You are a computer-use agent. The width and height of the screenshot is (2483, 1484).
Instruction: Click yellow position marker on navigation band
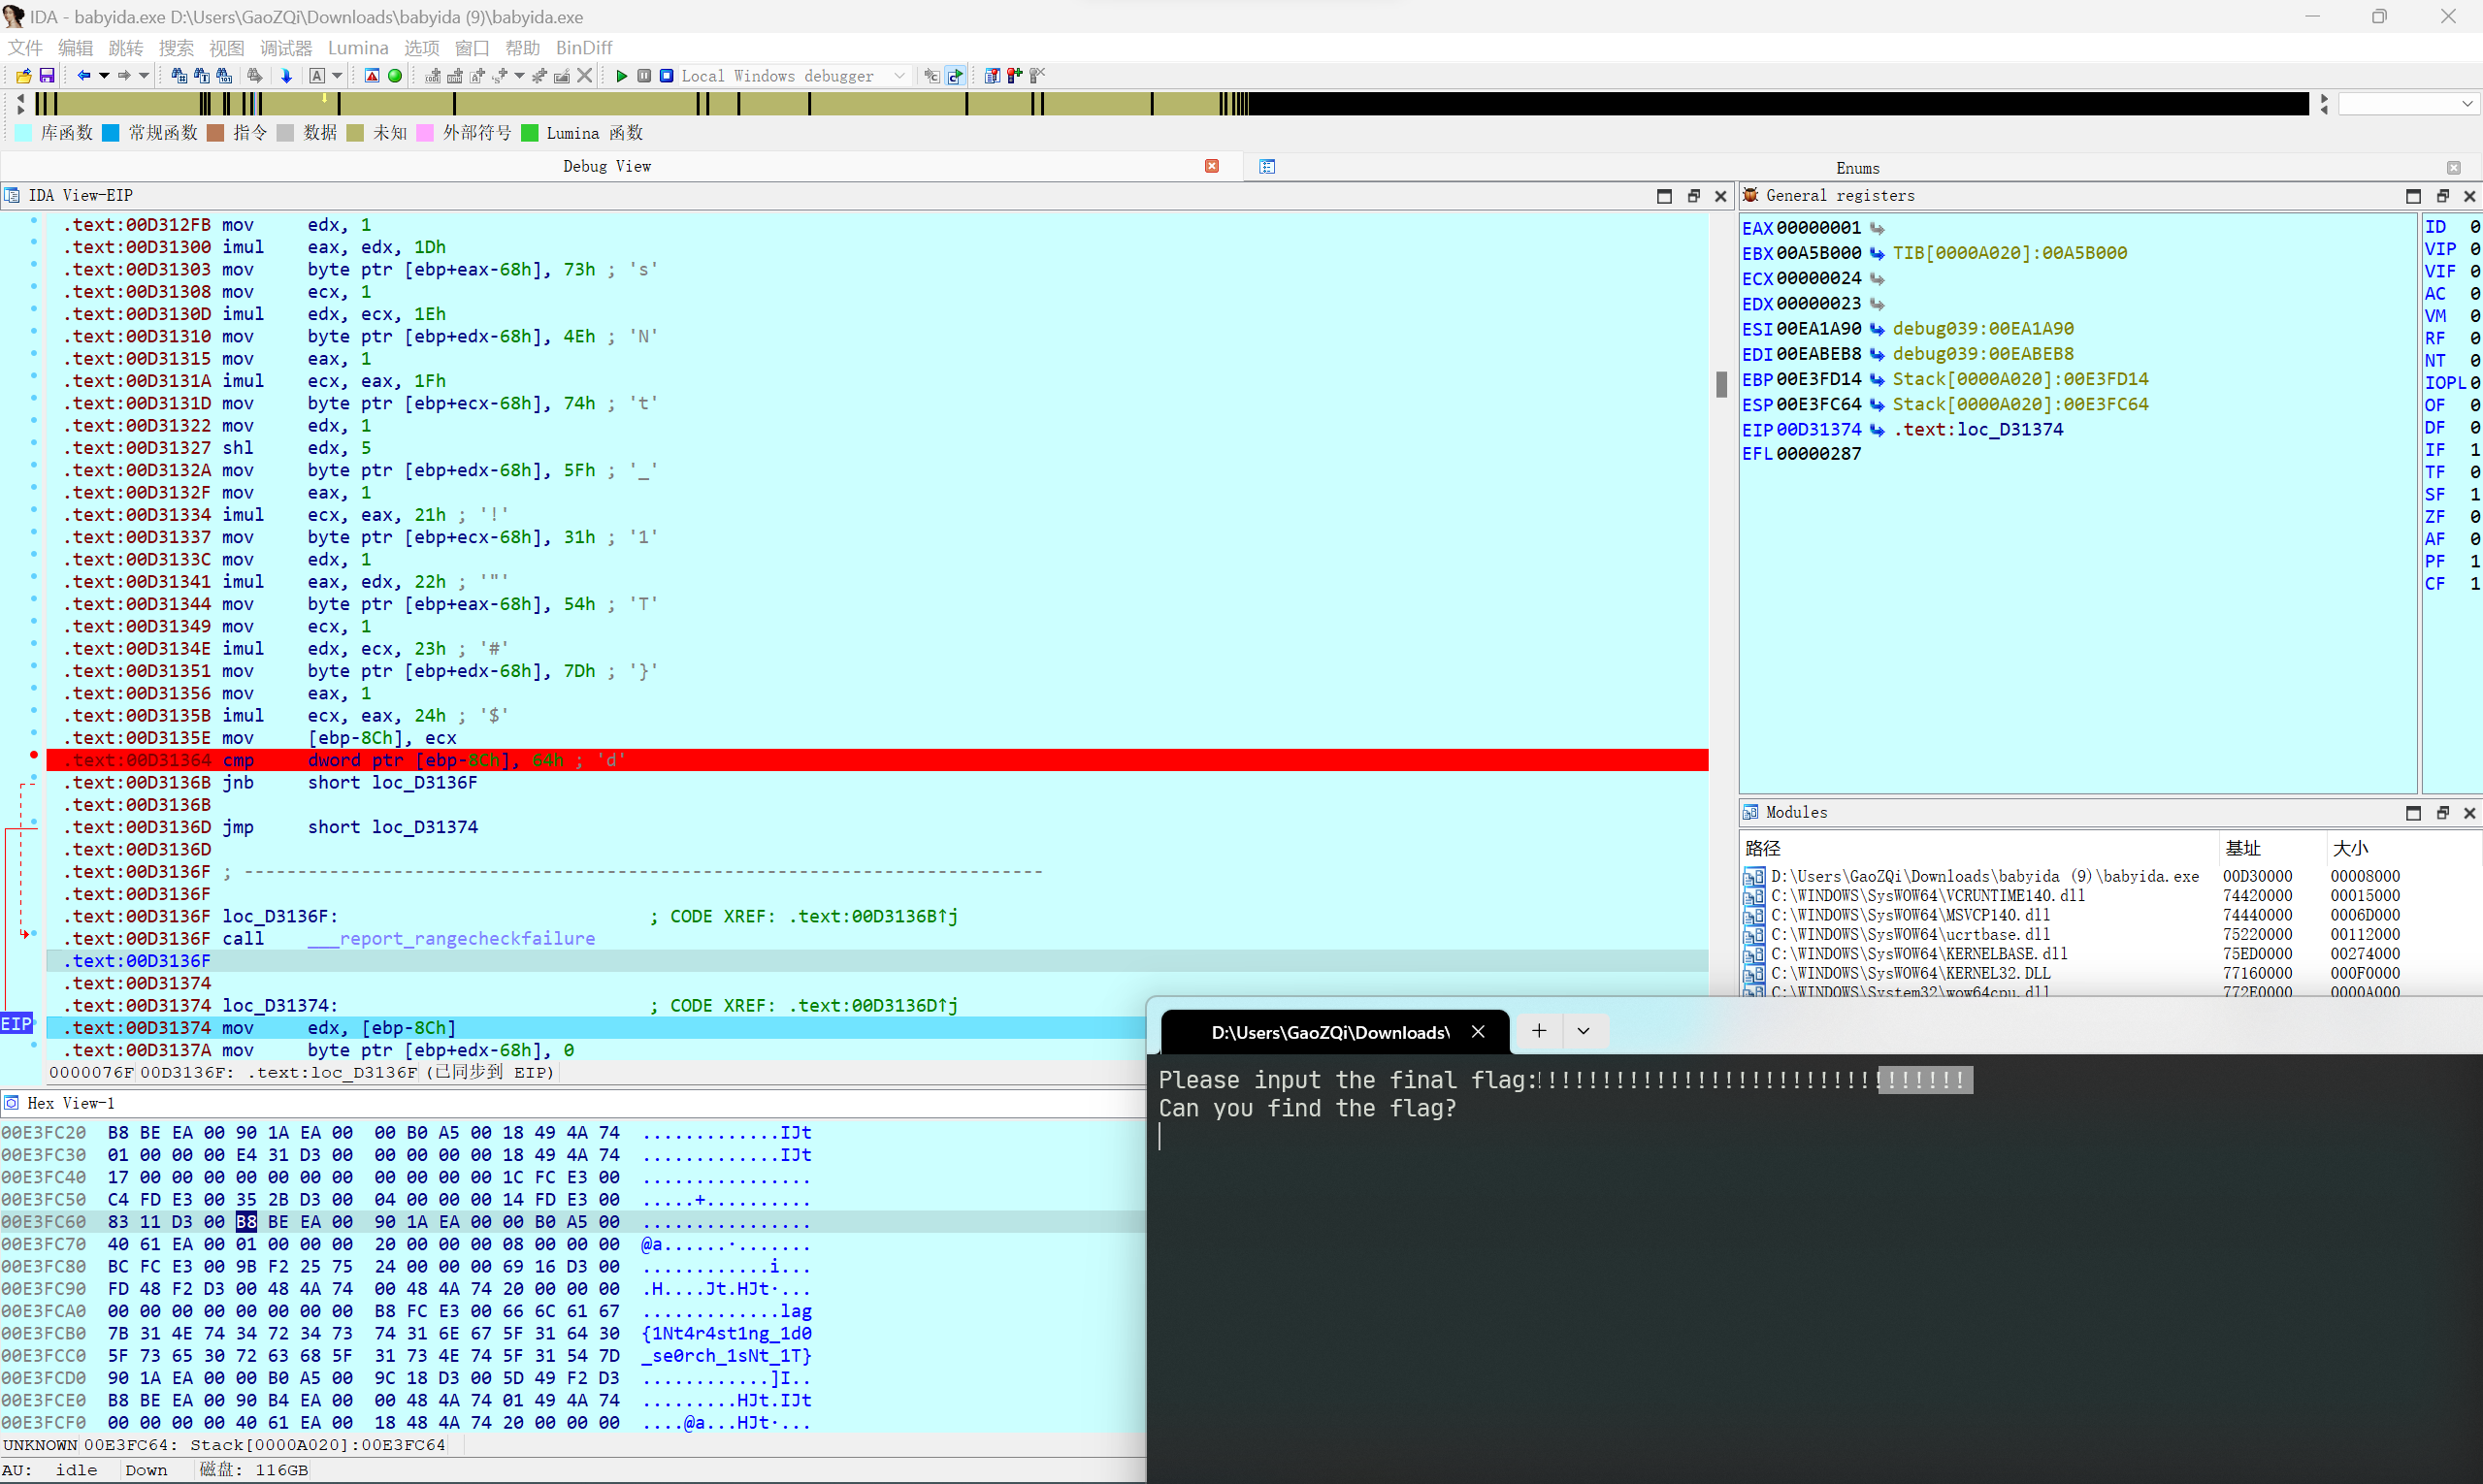pos(324,98)
